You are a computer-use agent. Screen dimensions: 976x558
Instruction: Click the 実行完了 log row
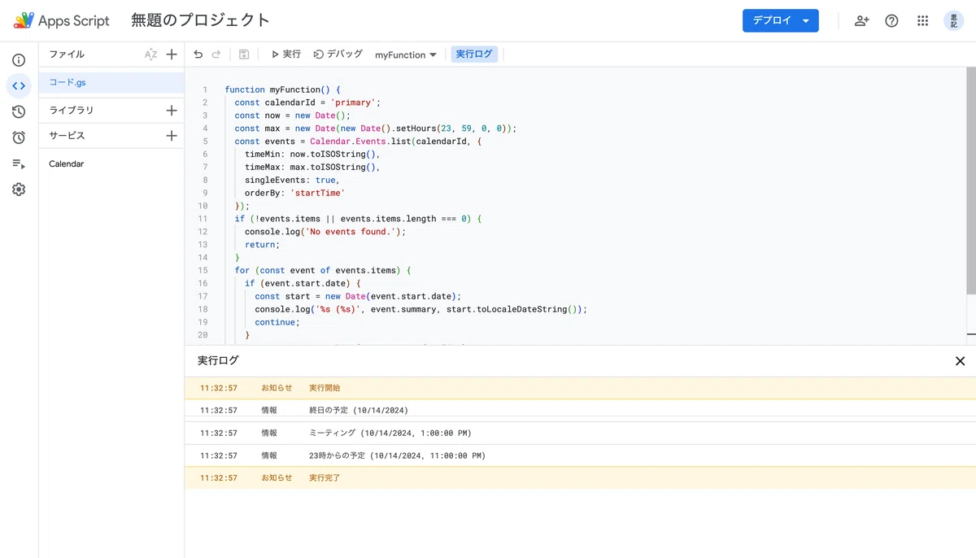[x=580, y=477]
